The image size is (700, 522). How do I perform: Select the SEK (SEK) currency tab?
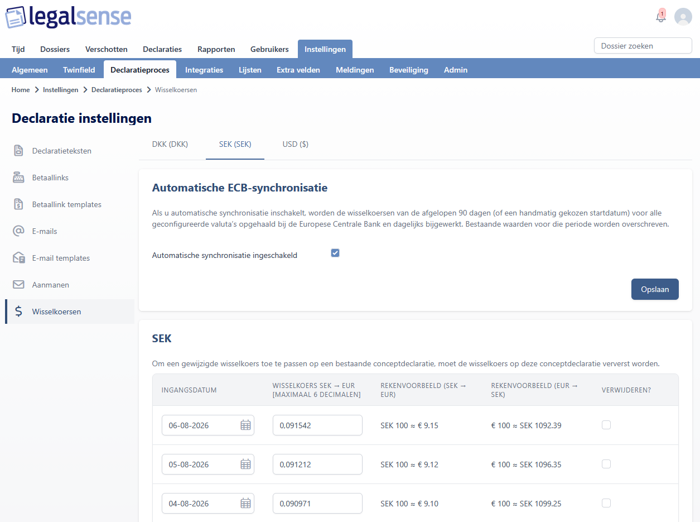[x=235, y=144]
